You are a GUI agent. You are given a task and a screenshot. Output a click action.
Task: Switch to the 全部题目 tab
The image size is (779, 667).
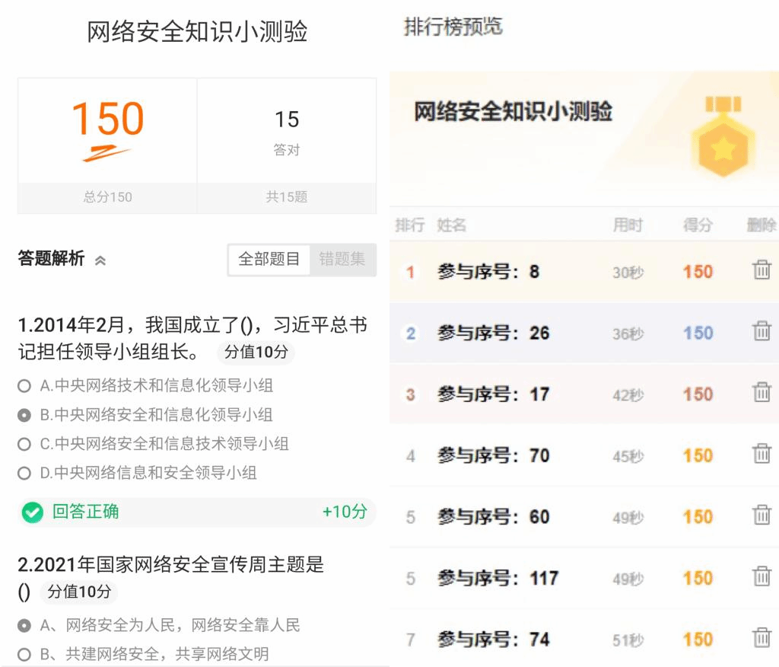(x=269, y=260)
